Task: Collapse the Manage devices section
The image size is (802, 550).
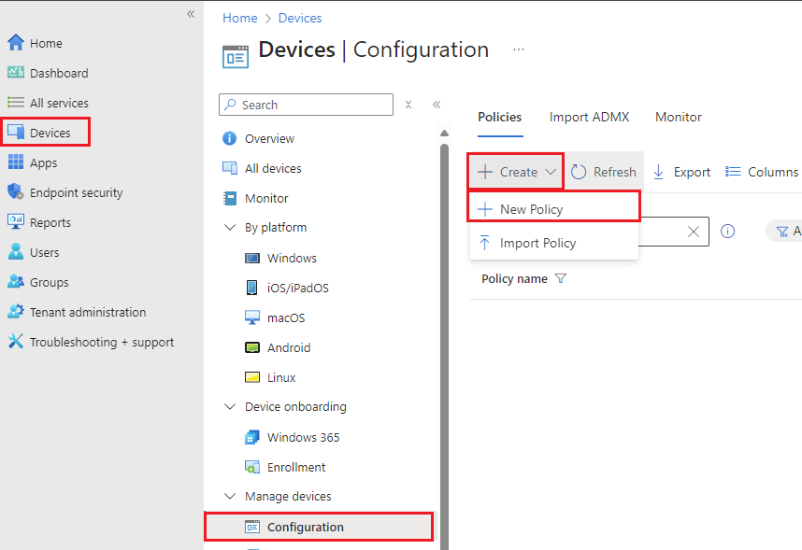Action: point(230,497)
